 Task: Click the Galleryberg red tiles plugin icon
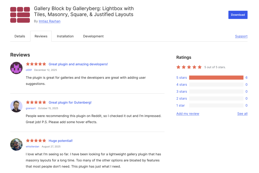click(20, 15)
